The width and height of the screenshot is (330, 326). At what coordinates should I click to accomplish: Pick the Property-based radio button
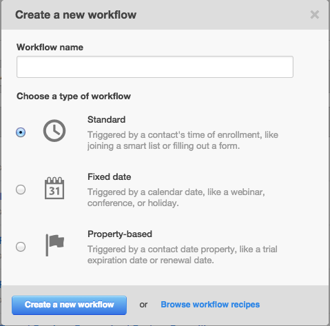[x=21, y=247]
